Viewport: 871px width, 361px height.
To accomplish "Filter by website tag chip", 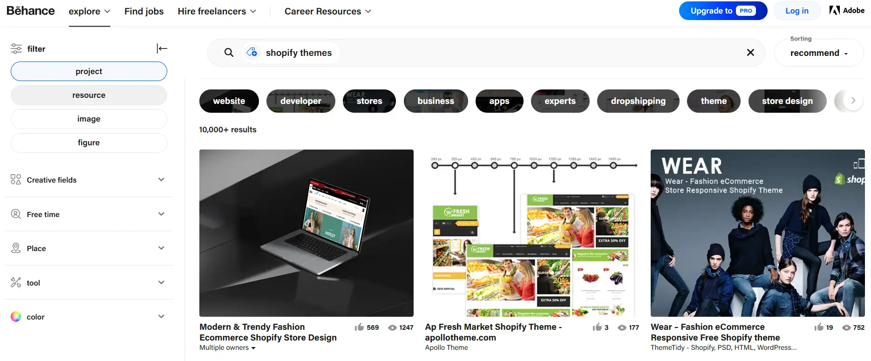I will [229, 101].
